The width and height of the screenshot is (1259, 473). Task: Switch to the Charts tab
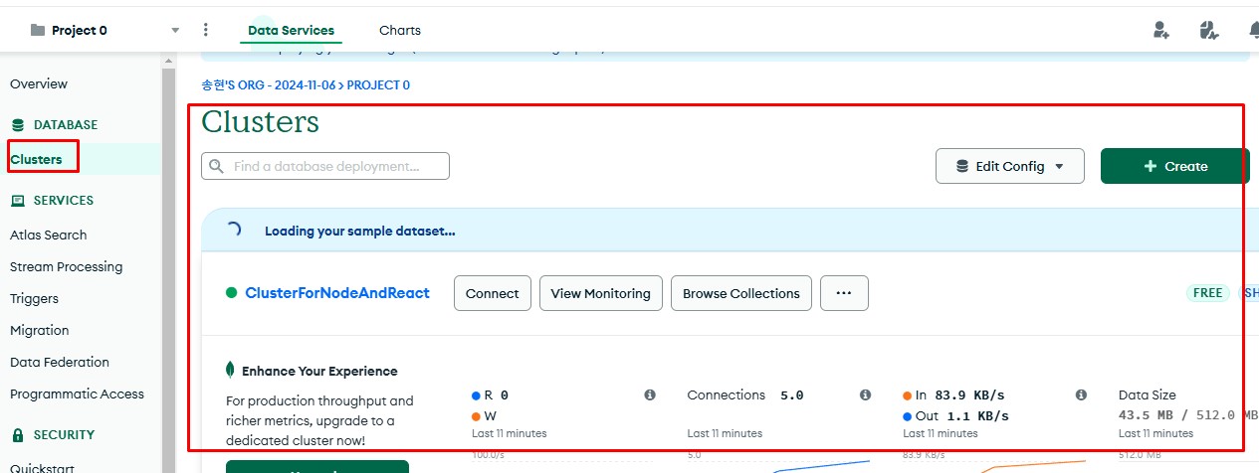click(x=400, y=30)
